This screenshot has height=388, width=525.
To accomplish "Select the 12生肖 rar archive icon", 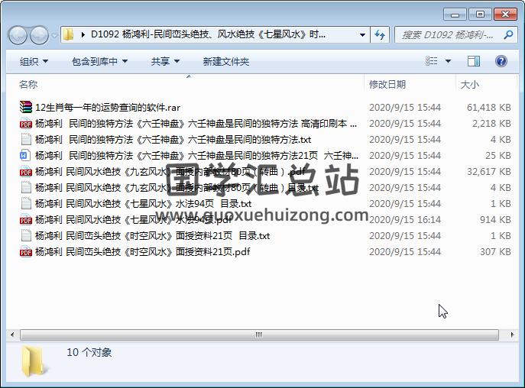I will 26,107.
